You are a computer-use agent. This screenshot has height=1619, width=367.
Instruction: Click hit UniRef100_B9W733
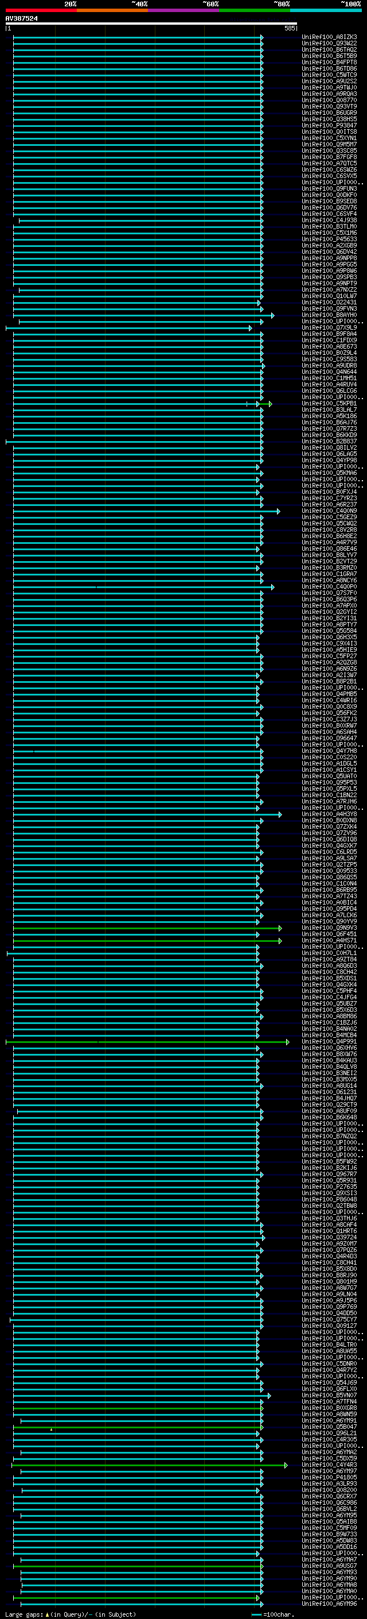329,1534
